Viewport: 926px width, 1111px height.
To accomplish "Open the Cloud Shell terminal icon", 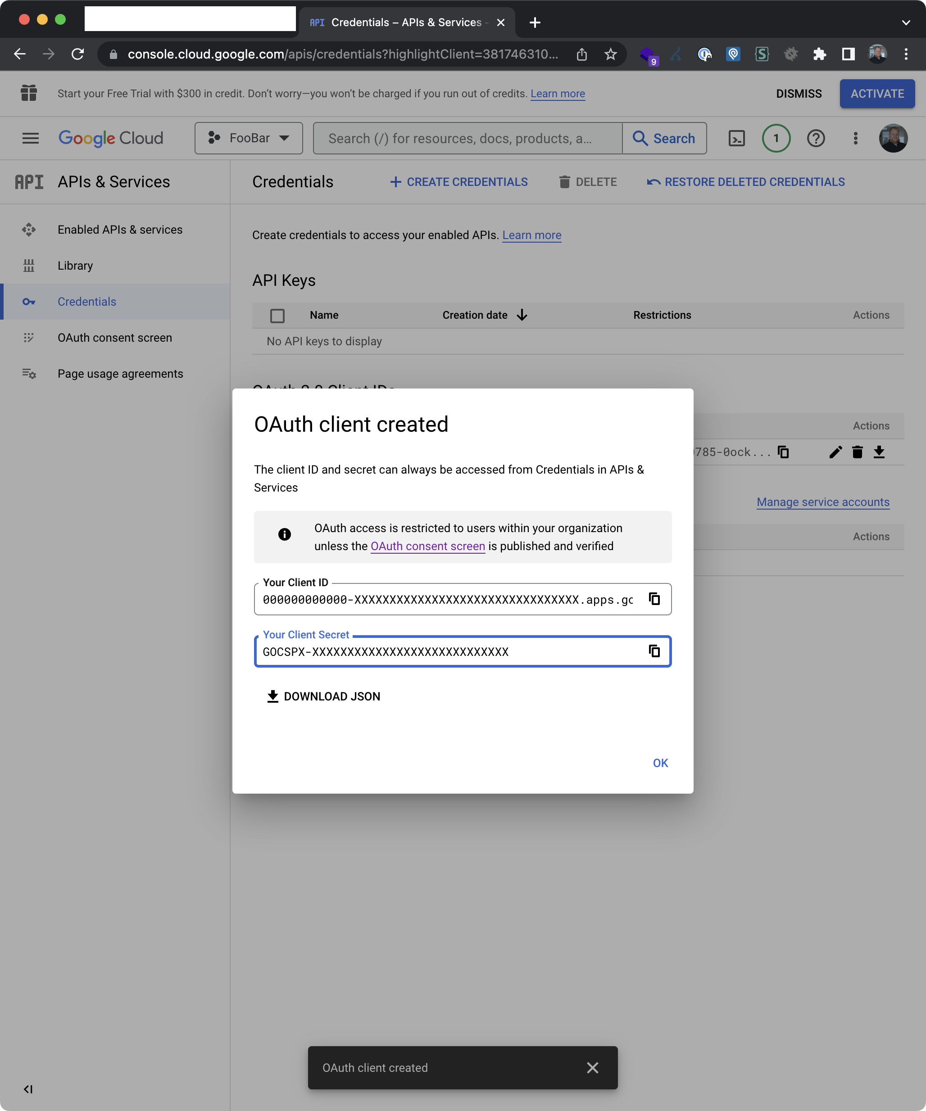I will (x=736, y=139).
